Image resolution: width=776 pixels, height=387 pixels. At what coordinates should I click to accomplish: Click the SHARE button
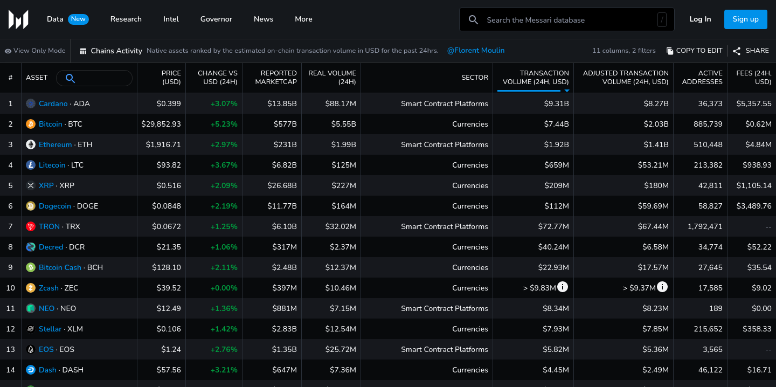pos(751,51)
